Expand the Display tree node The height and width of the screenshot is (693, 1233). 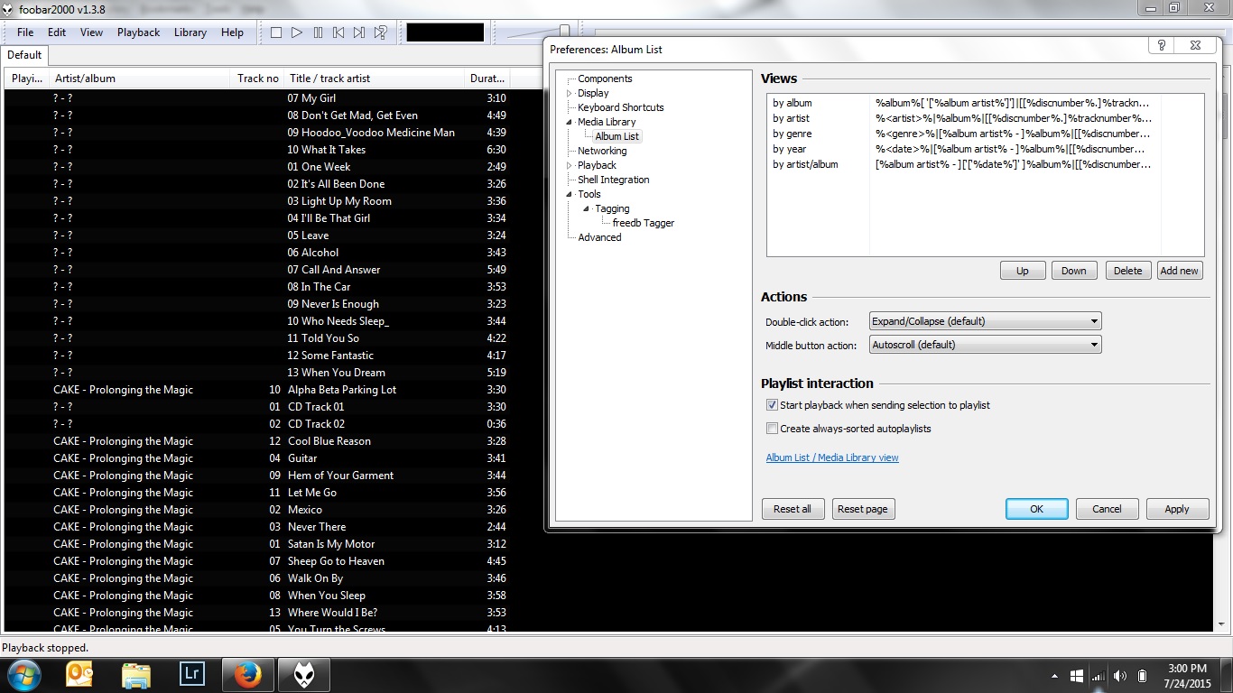[569, 93]
